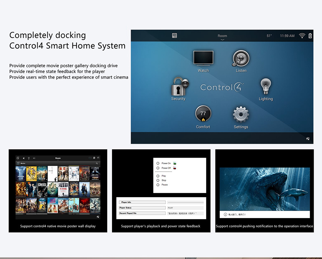
Task: Expand Room dropdown in movie poster wall
Action: [x=58, y=159]
